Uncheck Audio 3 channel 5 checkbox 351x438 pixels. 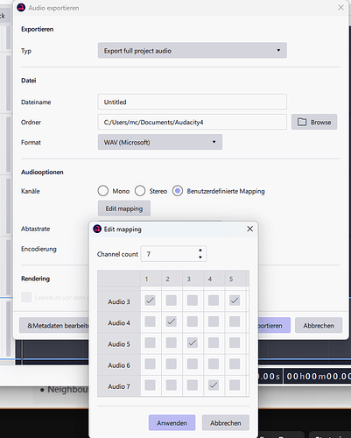point(235,300)
